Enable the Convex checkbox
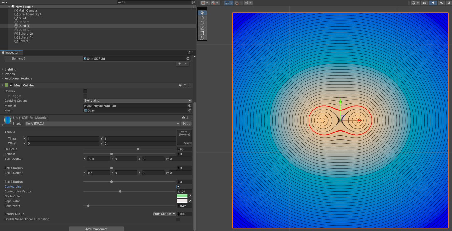This screenshot has width=452, height=231. pyautogui.click(x=85, y=91)
